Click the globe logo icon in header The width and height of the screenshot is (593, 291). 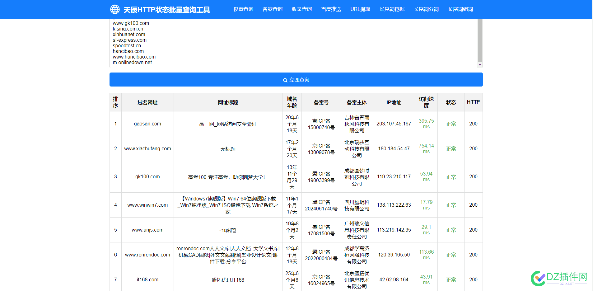[x=115, y=9]
